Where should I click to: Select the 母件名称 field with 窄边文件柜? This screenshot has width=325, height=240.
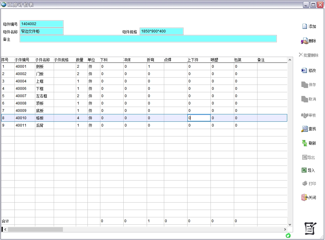click(41, 31)
